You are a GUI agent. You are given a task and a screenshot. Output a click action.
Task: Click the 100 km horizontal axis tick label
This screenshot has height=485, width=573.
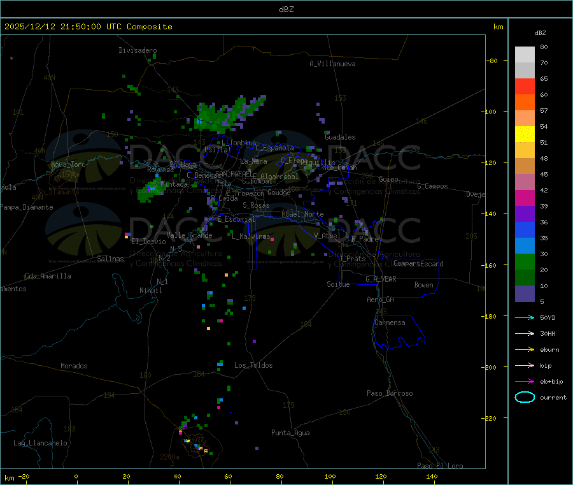[330, 476]
